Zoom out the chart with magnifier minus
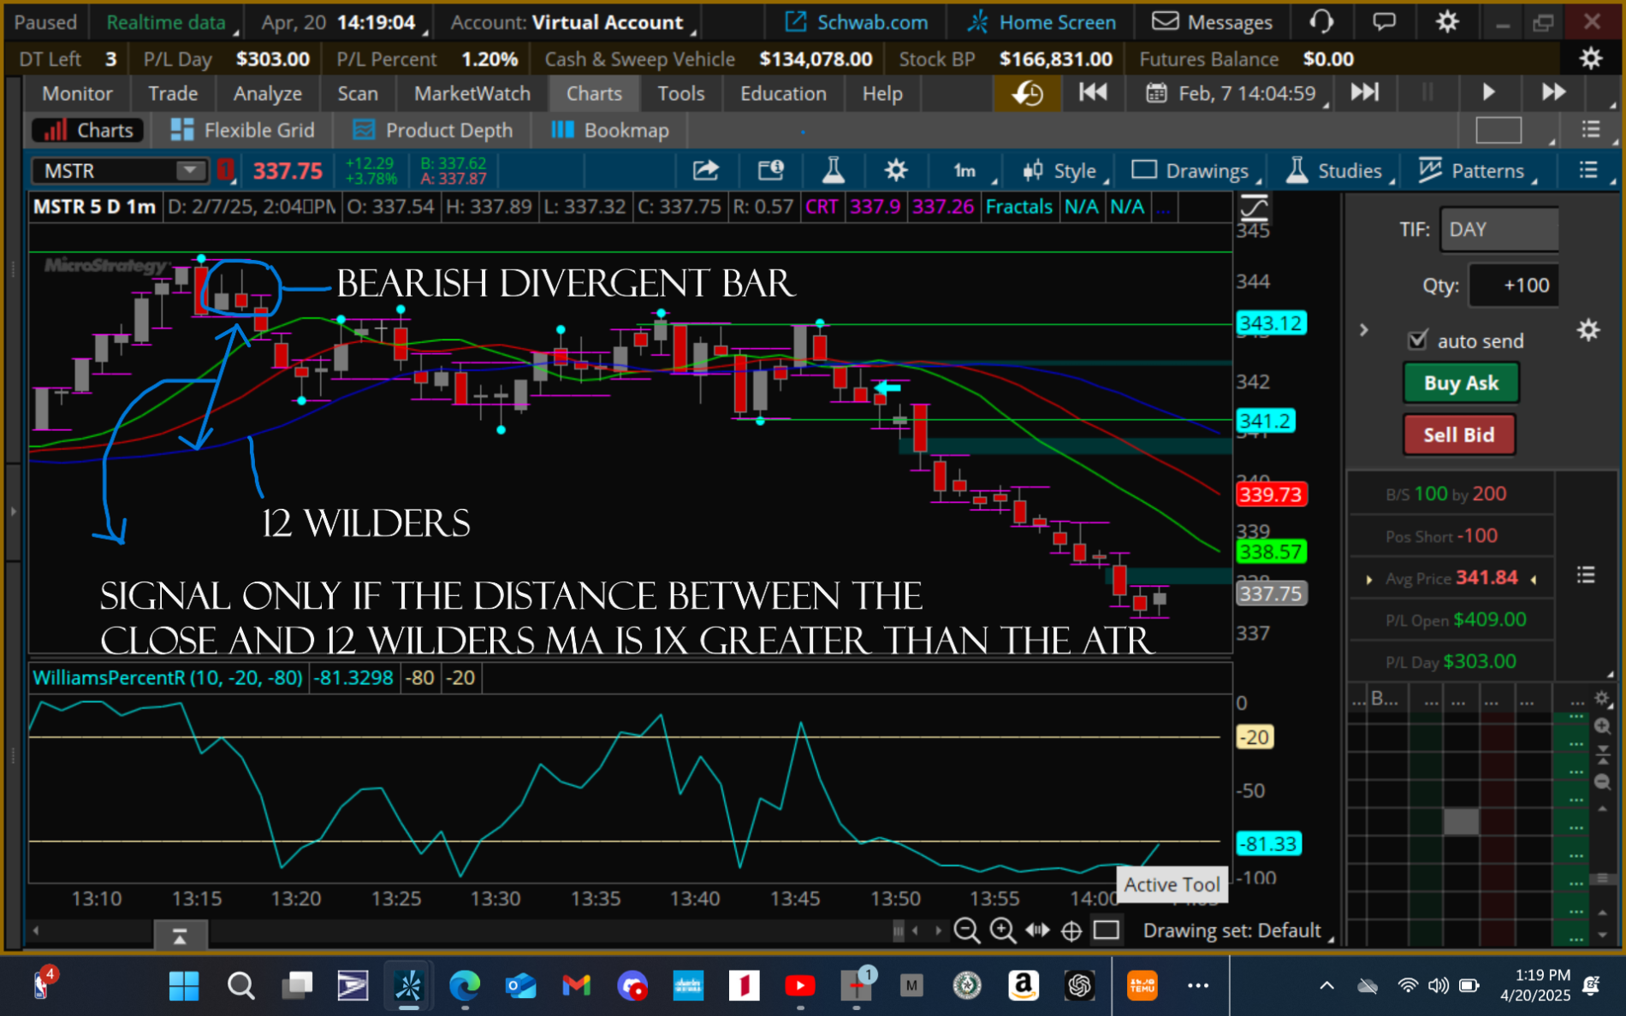Viewport: 1626px width, 1016px height. (967, 930)
